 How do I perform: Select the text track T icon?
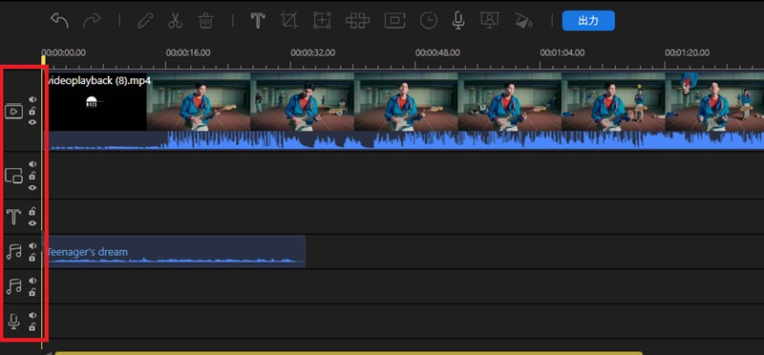(x=13, y=217)
